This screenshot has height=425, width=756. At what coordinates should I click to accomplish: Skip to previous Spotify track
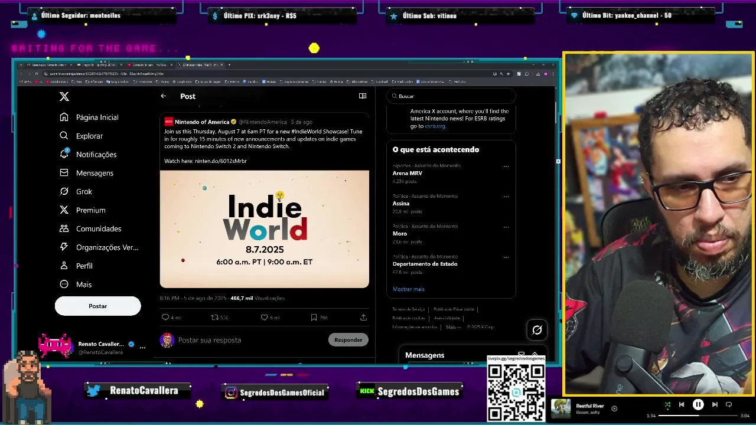(x=682, y=404)
